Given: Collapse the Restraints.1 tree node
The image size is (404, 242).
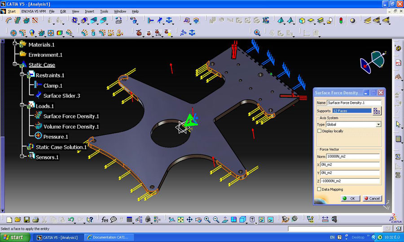Looking at the screenshot, I should (x=22, y=74).
